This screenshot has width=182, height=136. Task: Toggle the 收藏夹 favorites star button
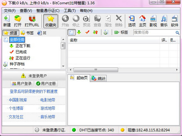click(x=50, y=21)
